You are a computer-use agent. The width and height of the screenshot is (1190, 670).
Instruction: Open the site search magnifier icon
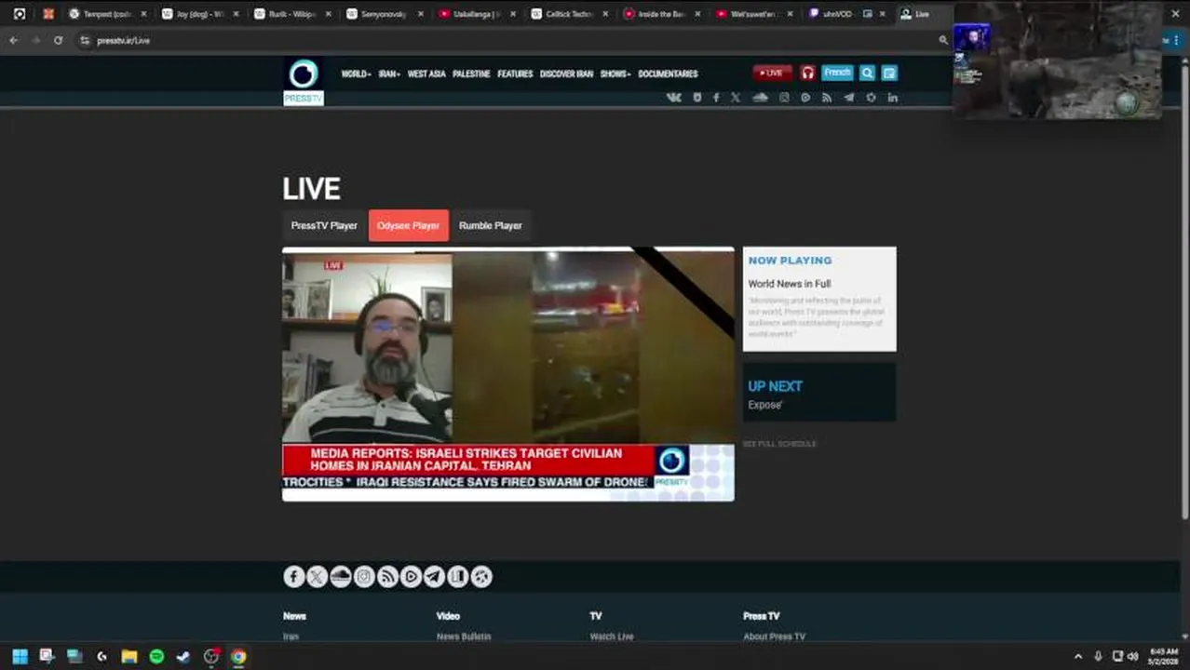click(867, 73)
